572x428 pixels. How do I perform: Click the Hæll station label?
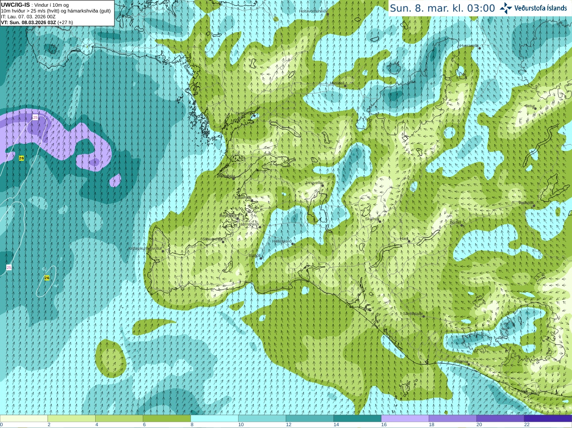[404, 239]
